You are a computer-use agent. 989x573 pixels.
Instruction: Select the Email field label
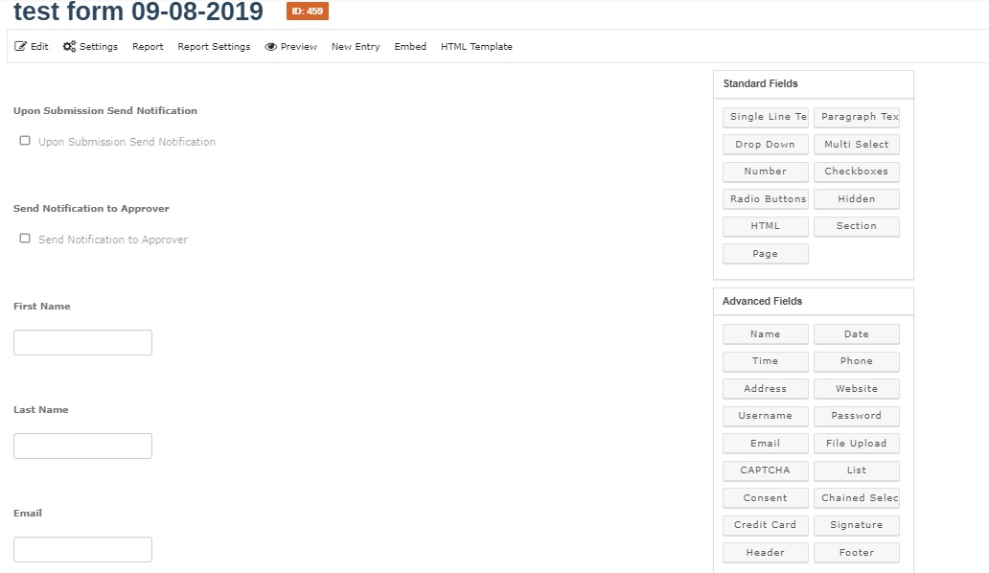[28, 514]
